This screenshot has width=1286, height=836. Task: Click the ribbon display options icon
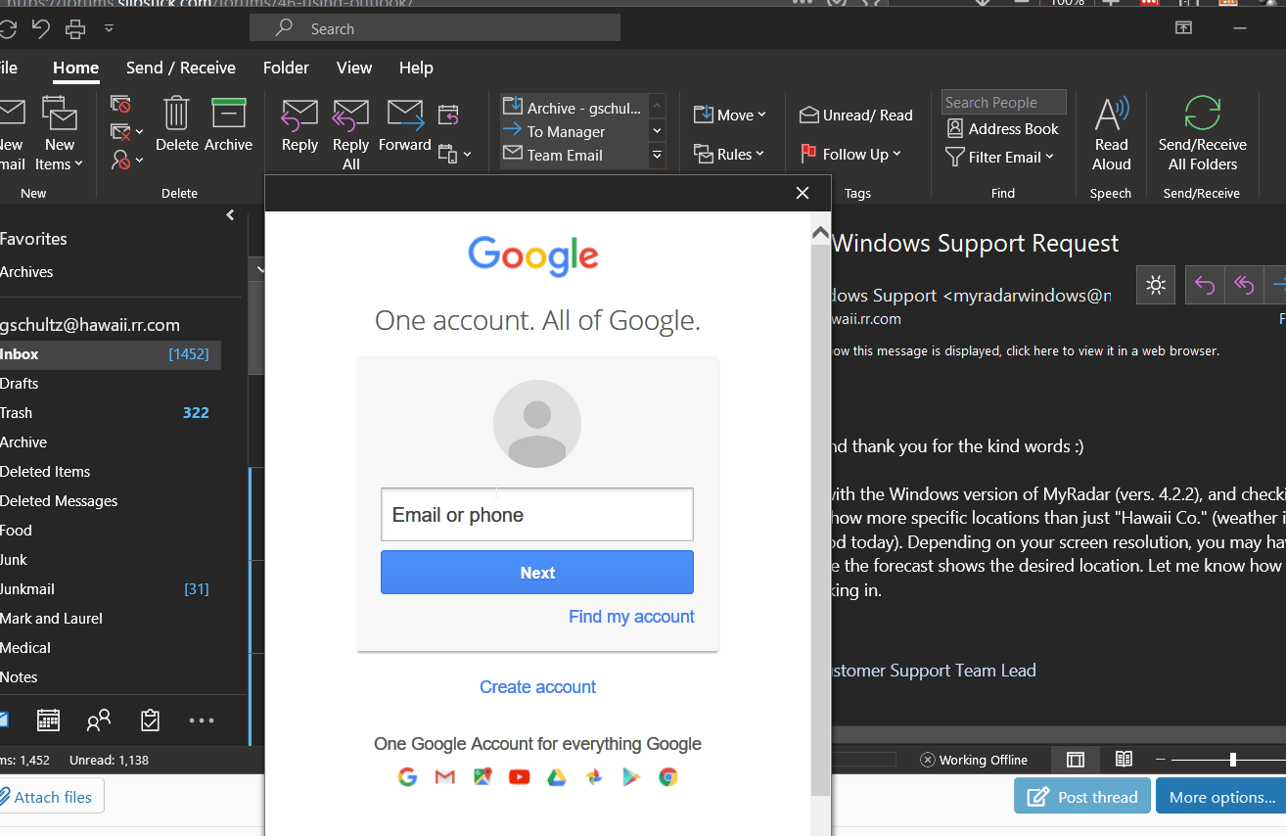(x=1184, y=27)
